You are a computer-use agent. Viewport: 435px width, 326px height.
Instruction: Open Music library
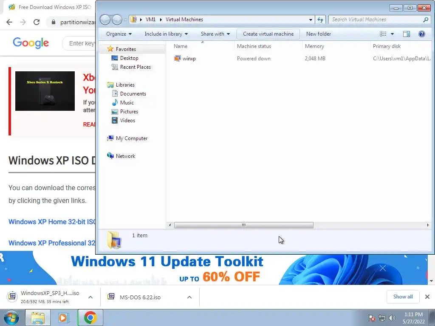point(127,103)
